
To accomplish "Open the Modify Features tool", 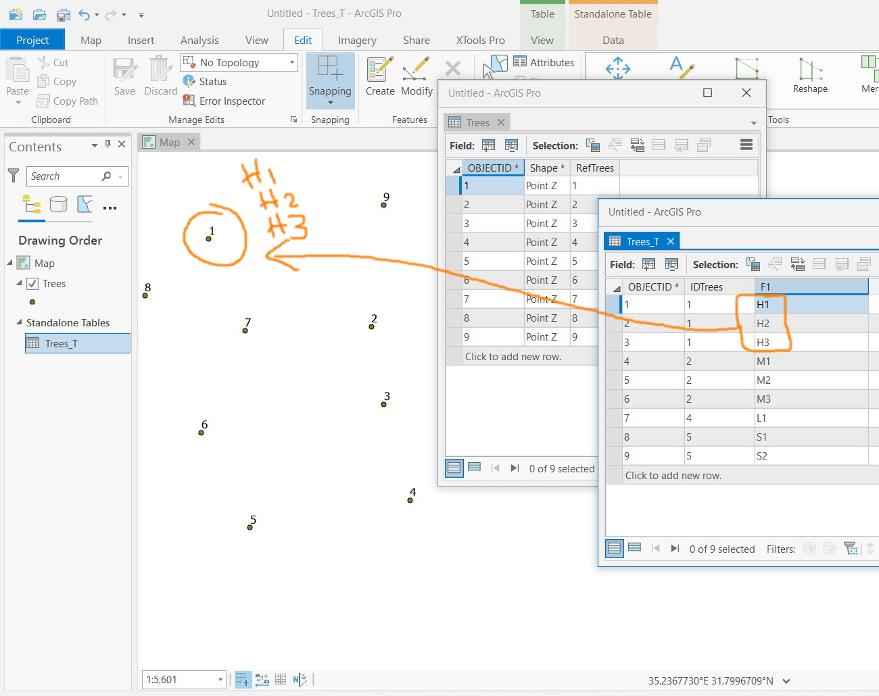I will pyautogui.click(x=417, y=76).
